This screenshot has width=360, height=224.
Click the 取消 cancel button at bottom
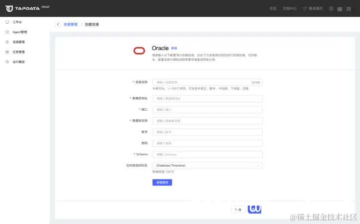click(238, 209)
